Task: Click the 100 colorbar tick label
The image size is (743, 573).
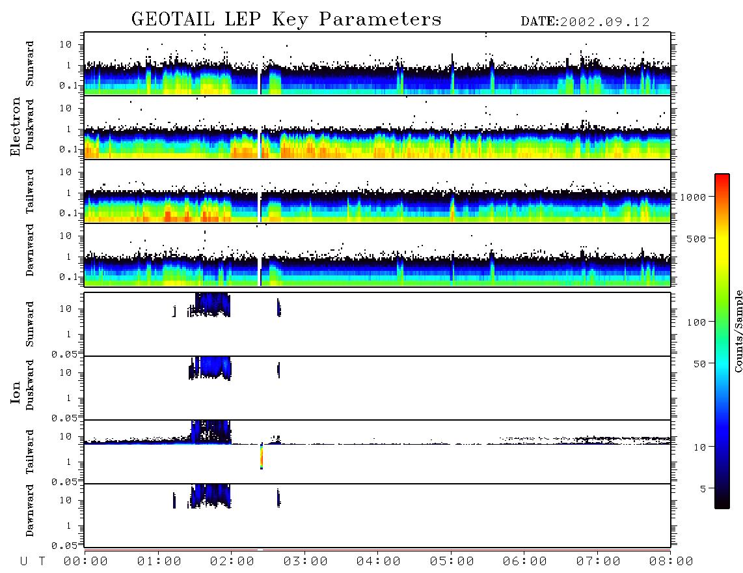Action: [x=696, y=322]
